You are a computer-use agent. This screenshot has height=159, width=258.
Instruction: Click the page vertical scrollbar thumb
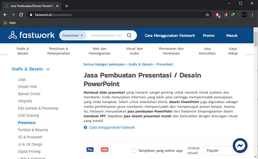(256, 39)
